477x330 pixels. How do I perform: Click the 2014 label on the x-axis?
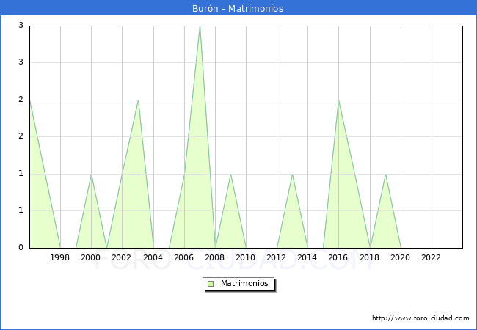307,257
